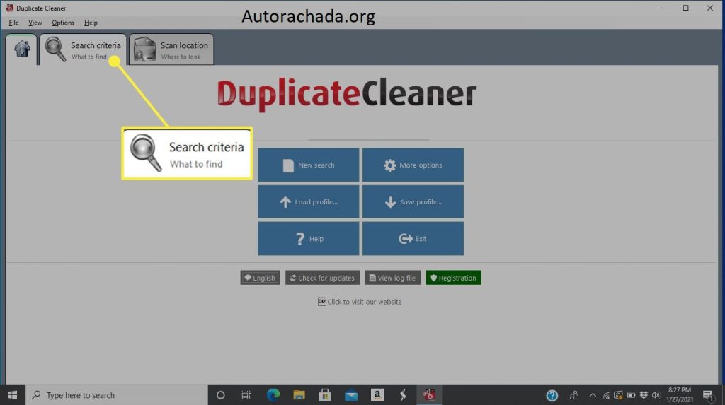Open the volume speaker tray icon
Image resolution: width=725 pixels, height=405 pixels.
tap(656, 395)
